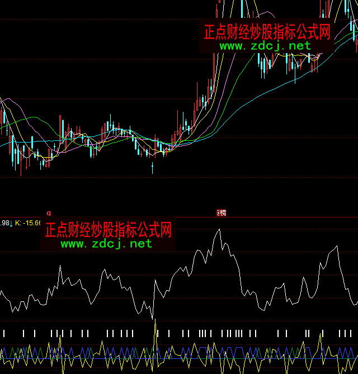The height and width of the screenshot is (374, 358).
Task: Select the green moving average hump at left
Action: pos(35,119)
